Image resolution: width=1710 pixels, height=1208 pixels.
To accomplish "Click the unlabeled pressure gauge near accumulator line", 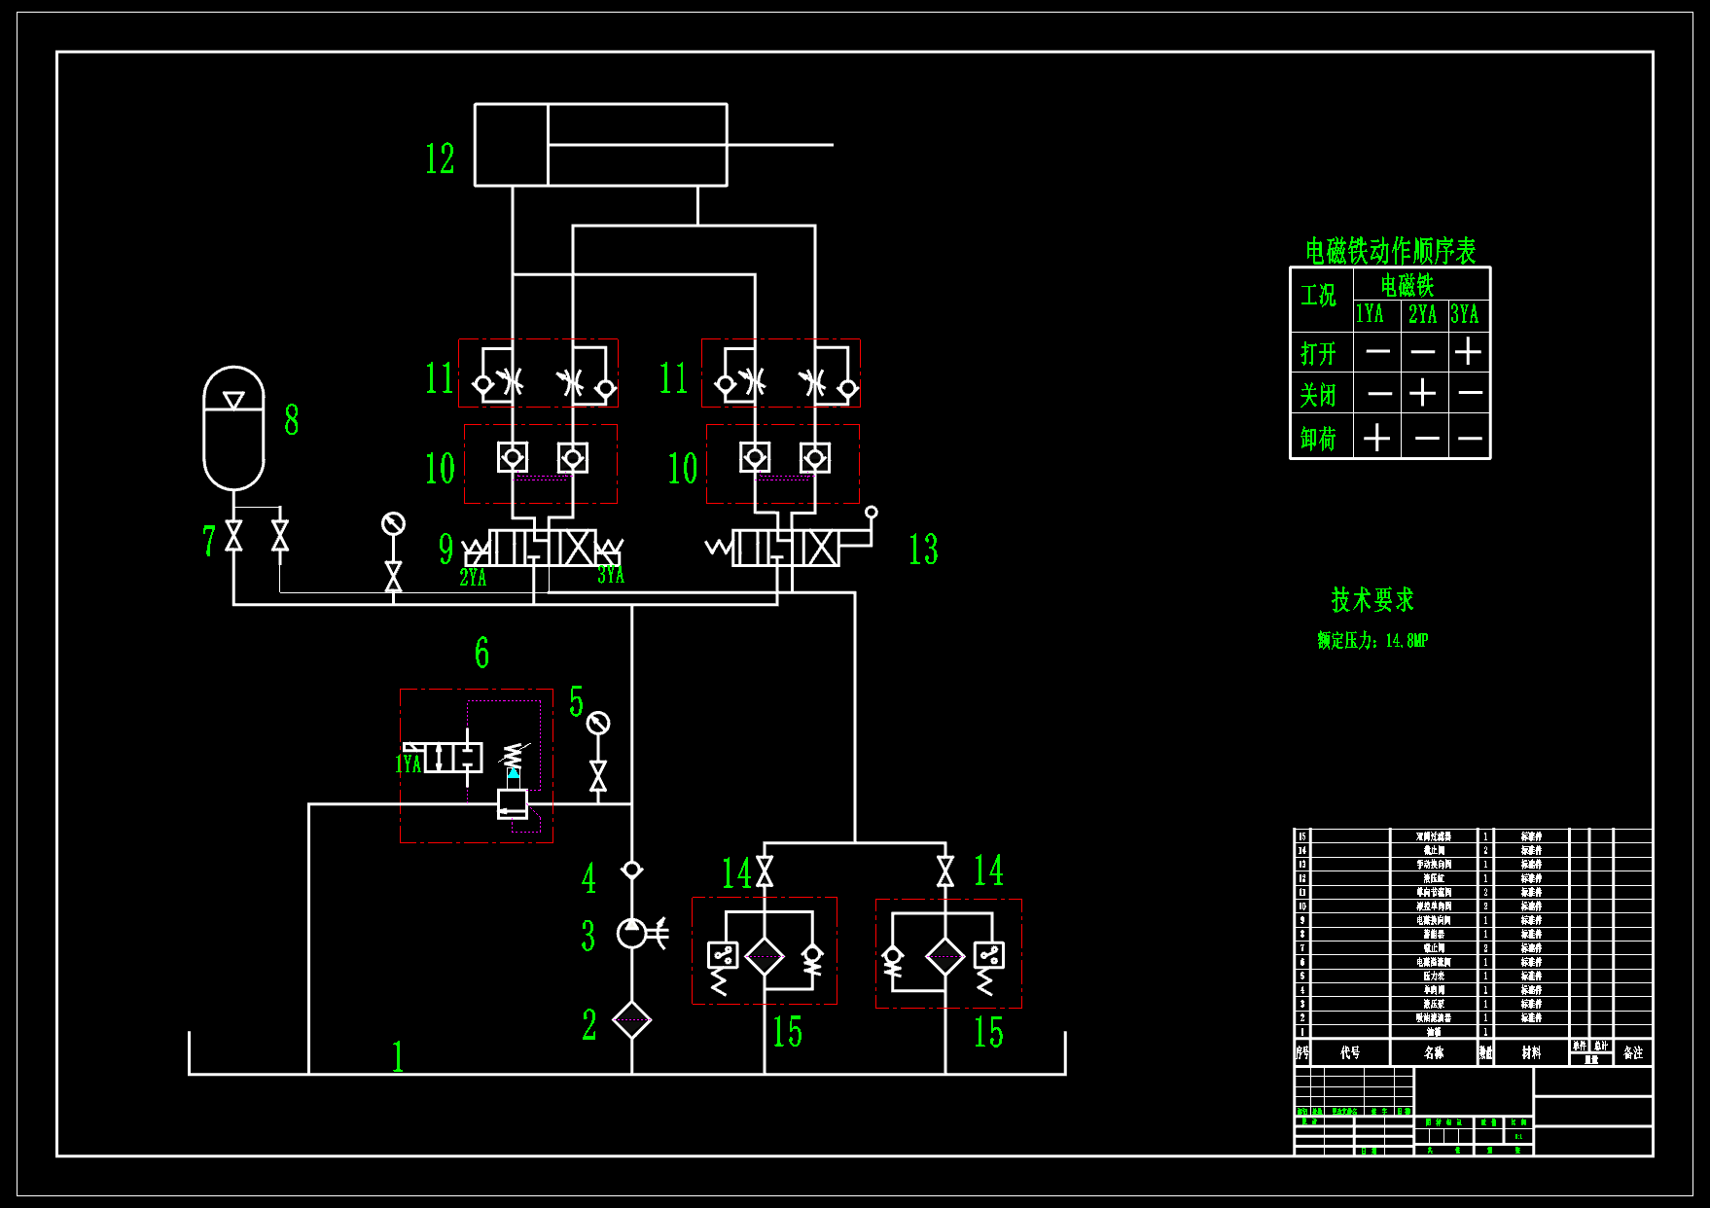I will [393, 524].
